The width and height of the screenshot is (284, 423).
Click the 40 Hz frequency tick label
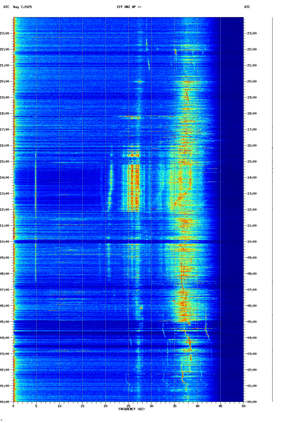tap(197, 406)
